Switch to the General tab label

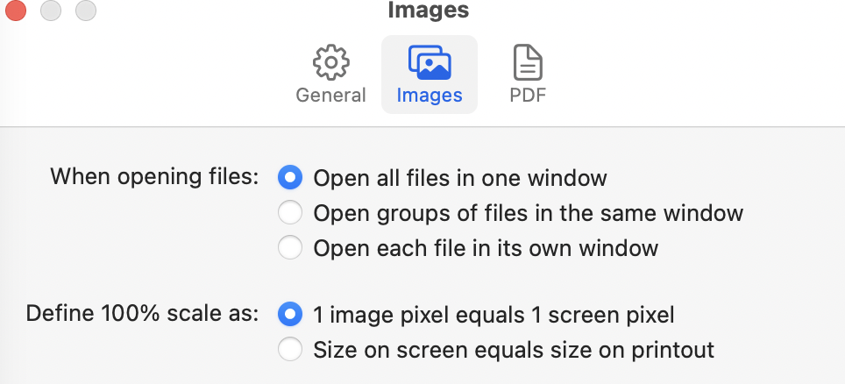coord(331,96)
